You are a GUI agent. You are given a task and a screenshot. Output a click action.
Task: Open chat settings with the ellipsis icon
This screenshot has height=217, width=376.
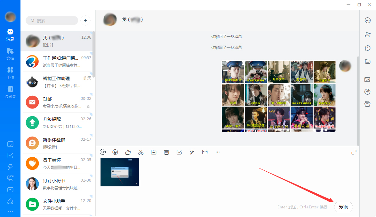(x=367, y=20)
